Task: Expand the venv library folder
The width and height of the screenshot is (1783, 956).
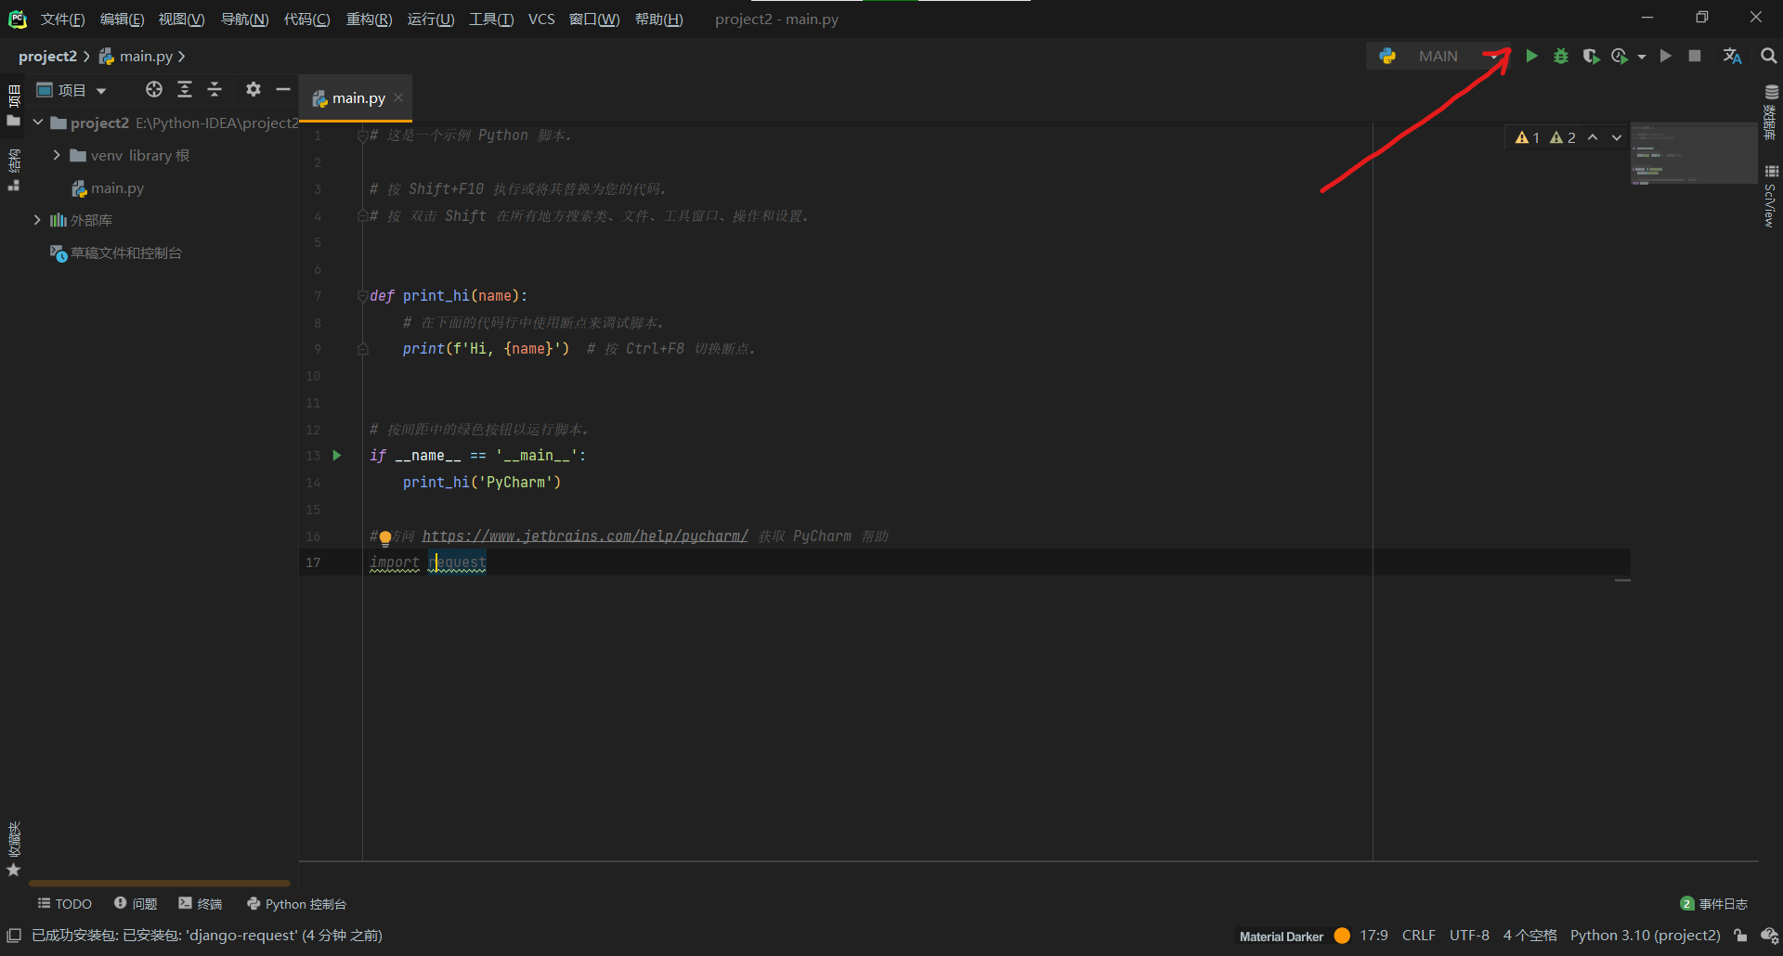Action: pyautogui.click(x=57, y=155)
